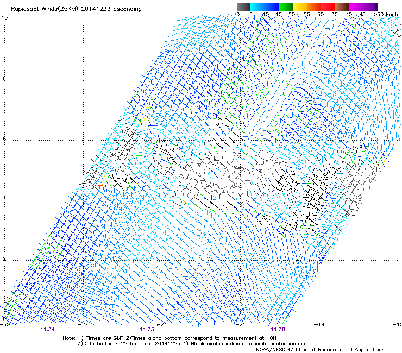
Task: Click the '45' legend tick label
Action: pyautogui.click(x=362, y=15)
